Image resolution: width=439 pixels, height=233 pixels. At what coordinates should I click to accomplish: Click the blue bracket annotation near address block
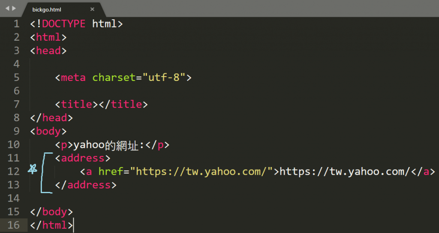[46, 173]
